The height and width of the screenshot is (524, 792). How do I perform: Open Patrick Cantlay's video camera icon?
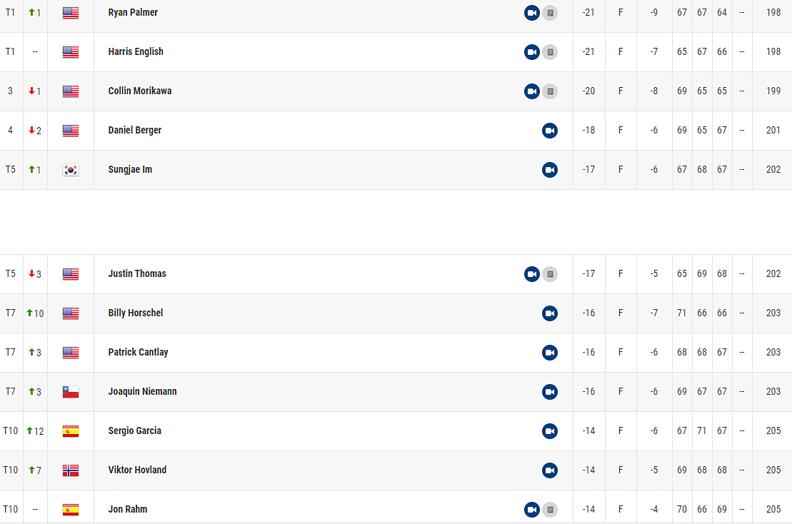[x=549, y=353]
